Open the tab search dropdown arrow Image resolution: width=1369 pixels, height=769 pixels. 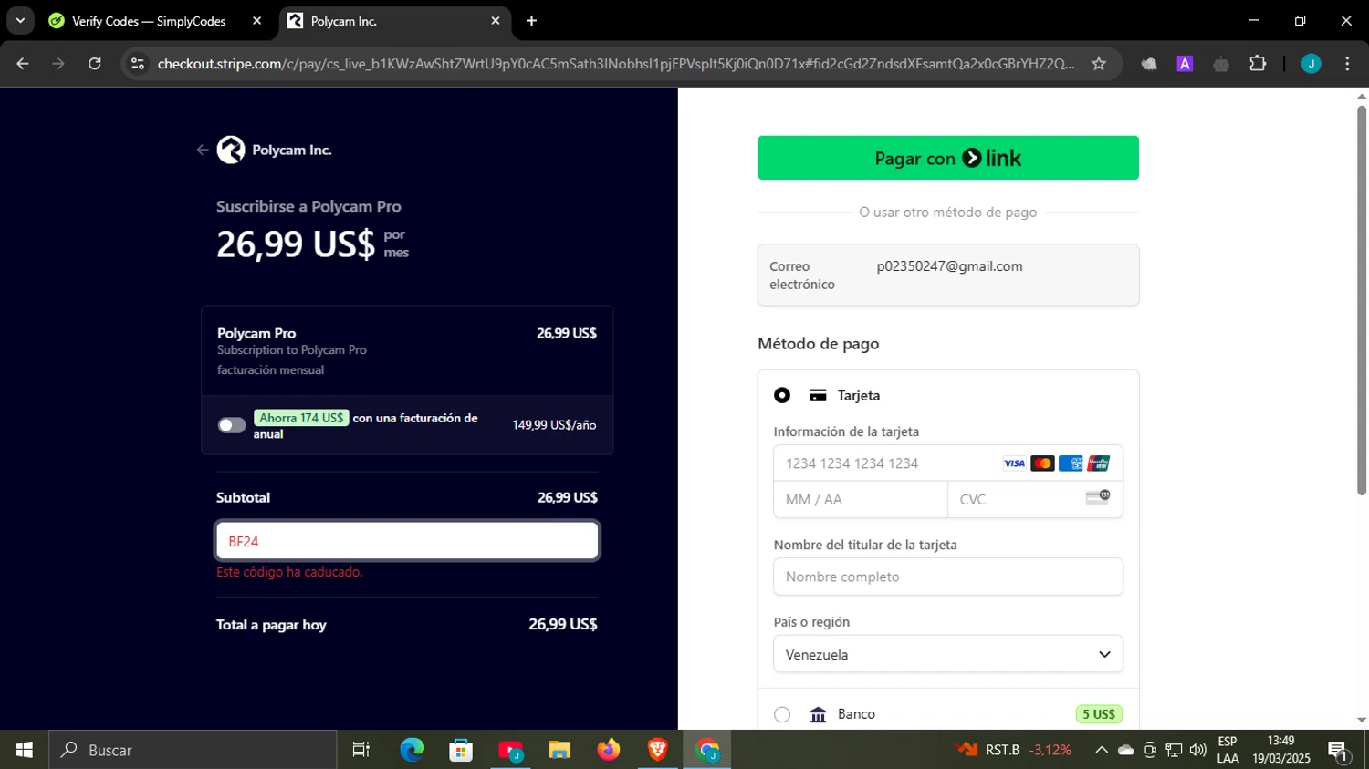[x=20, y=21]
